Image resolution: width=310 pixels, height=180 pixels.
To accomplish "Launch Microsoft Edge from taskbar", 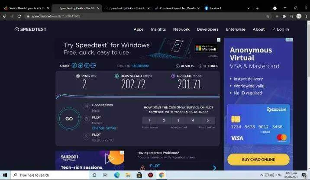I will (117, 175).
